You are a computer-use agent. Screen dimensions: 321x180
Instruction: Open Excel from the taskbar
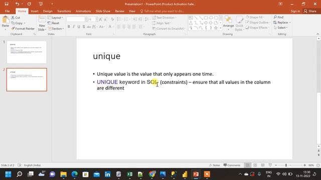pos(129,174)
